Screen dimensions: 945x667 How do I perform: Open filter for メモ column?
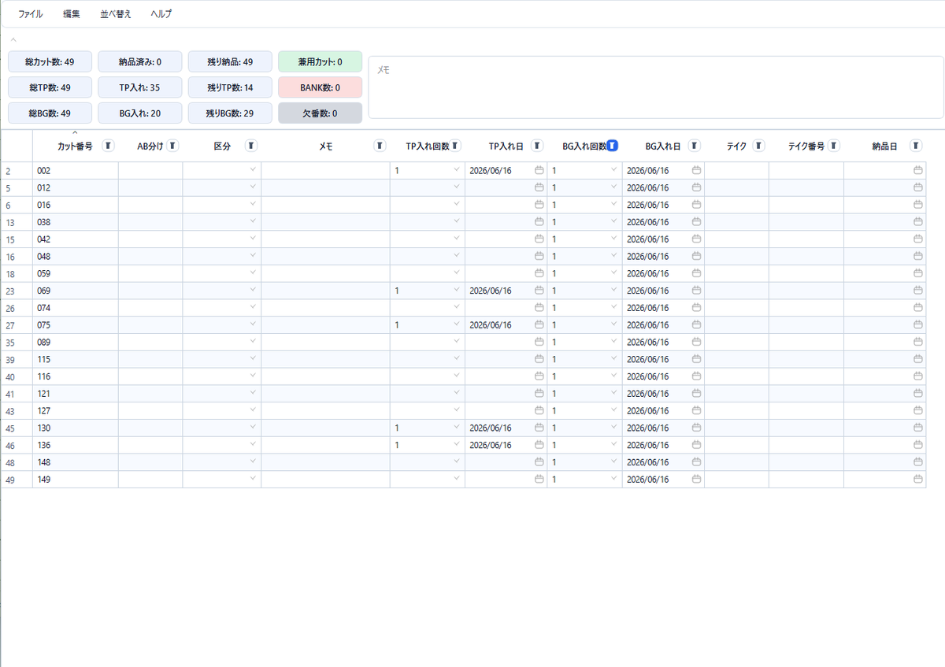tap(380, 146)
